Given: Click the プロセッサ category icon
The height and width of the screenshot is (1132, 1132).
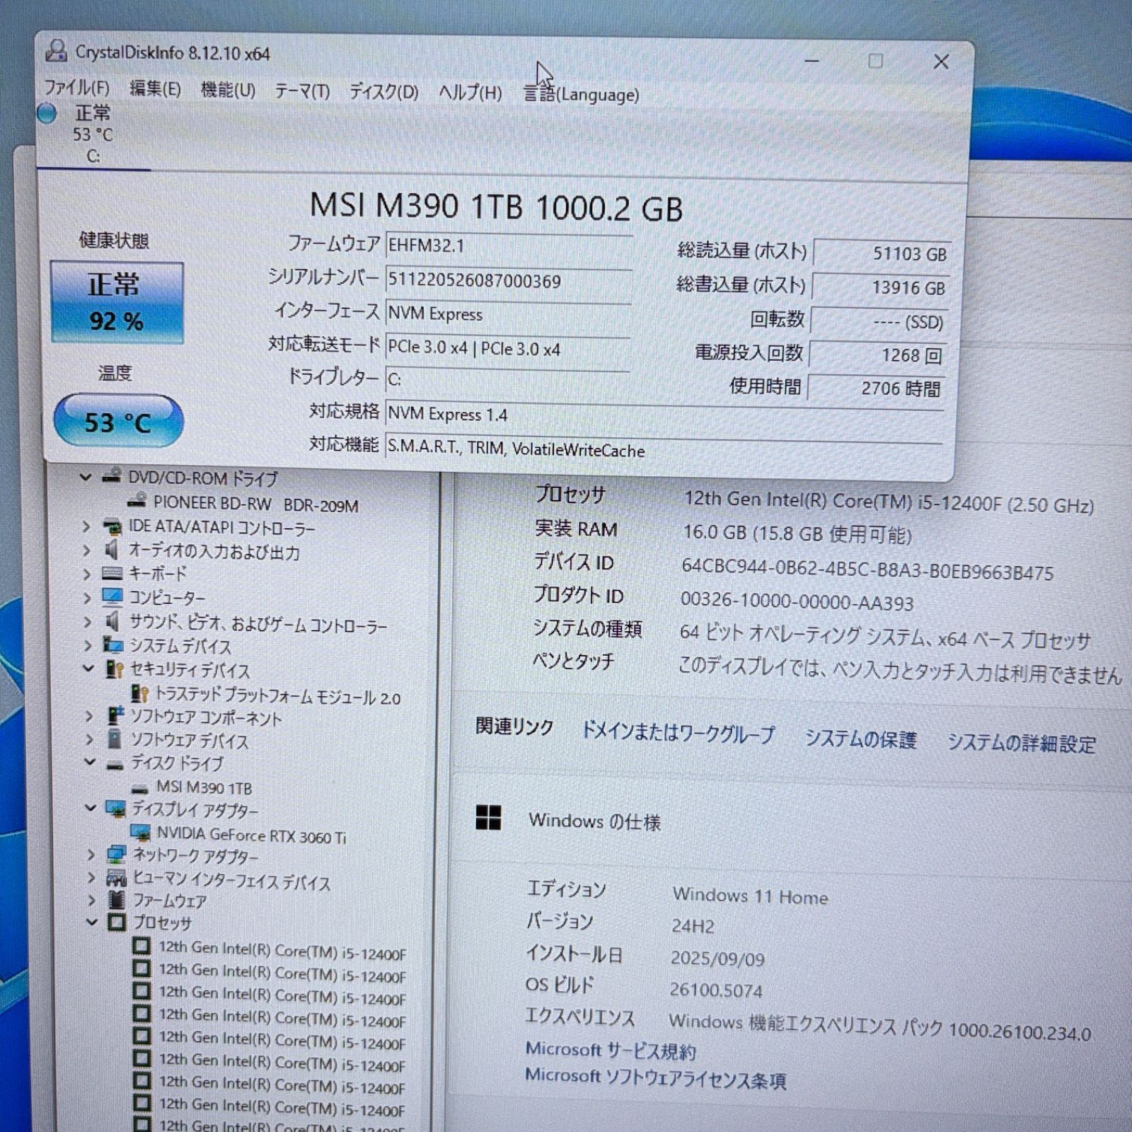Looking at the screenshot, I should click(117, 922).
